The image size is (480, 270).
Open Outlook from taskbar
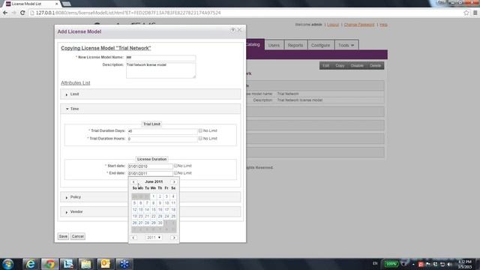(105, 264)
